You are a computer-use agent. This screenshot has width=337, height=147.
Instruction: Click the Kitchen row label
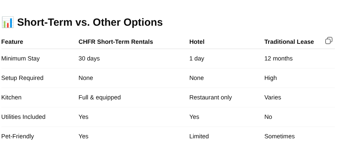[11, 97]
